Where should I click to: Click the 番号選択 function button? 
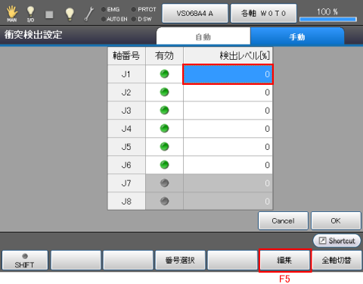point(180,261)
